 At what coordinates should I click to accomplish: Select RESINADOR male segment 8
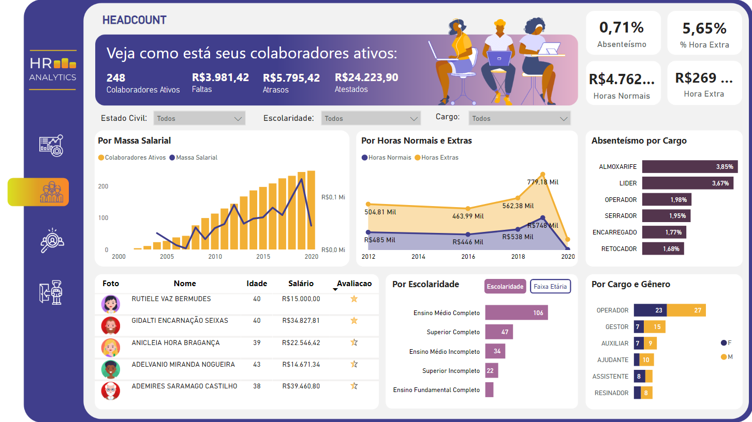pyautogui.click(x=646, y=393)
